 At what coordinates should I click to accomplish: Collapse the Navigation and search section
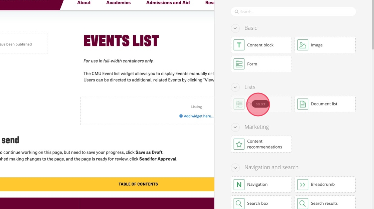[235, 168]
